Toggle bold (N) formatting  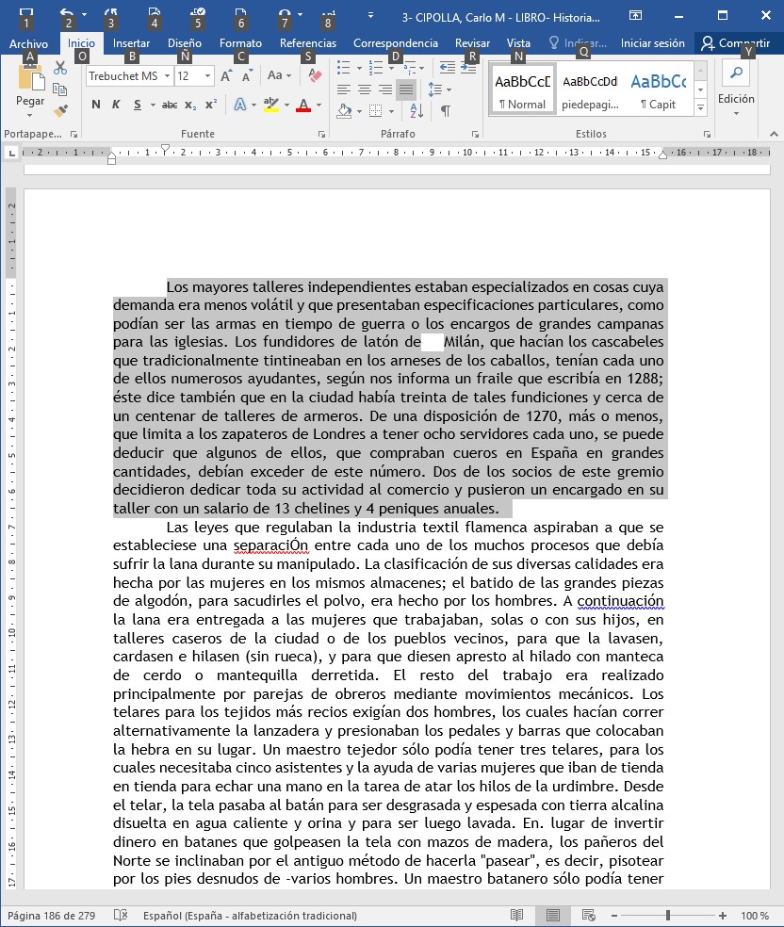[96, 105]
